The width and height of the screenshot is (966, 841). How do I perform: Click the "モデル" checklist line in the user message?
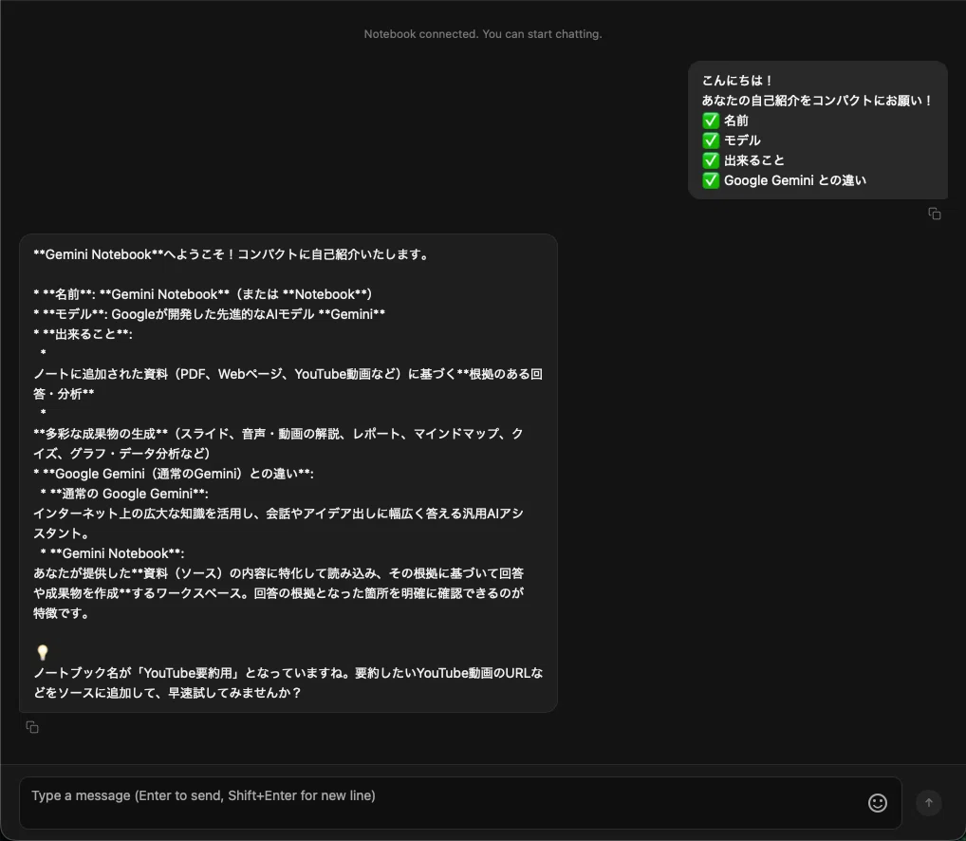732,140
